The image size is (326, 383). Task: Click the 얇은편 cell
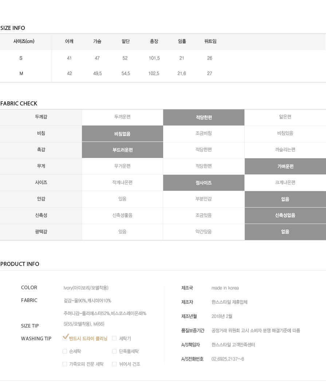[x=285, y=117]
